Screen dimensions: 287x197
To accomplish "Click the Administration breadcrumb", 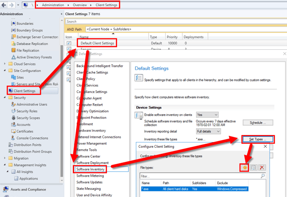I will (53, 5).
